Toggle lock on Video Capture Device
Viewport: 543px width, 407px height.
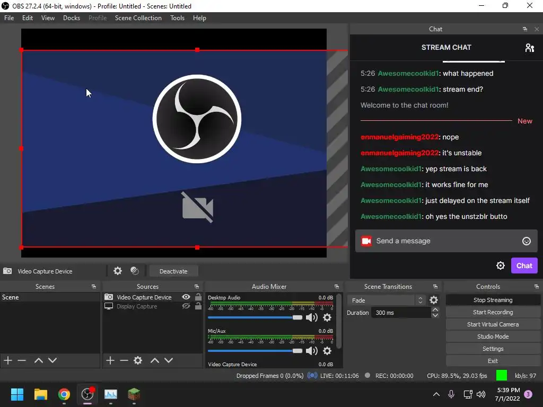(x=198, y=297)
